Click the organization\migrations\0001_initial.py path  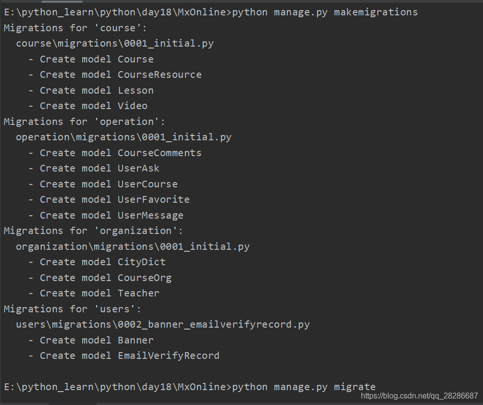(x=133, y=246)
